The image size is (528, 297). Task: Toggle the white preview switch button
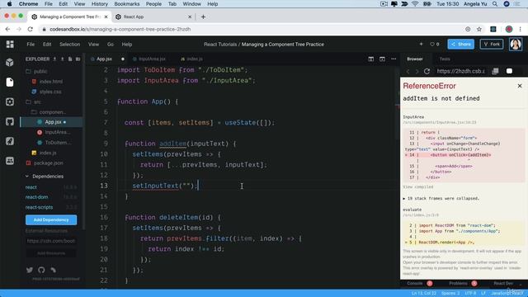[x=509, y=71]
